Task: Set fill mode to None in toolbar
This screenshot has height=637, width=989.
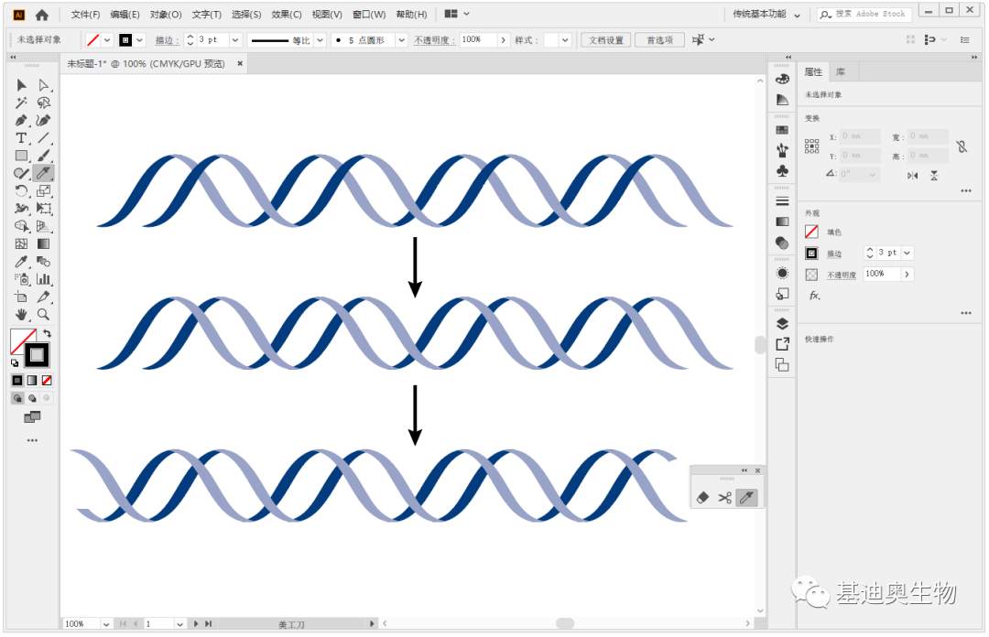Action: point(47,380)
